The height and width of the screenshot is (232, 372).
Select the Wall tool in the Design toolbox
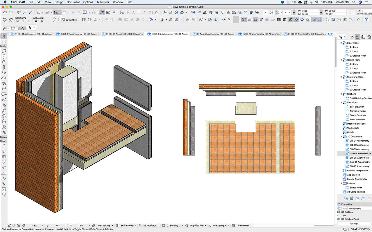(4, 51)
